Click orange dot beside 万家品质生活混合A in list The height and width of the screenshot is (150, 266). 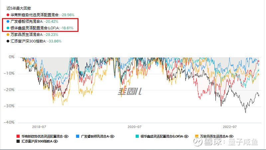click(8, 35)
